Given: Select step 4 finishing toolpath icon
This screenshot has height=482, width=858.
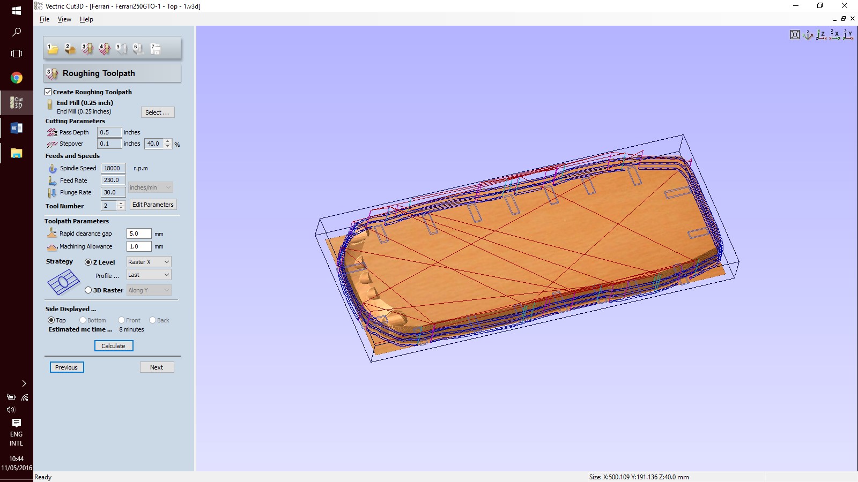Looking at the screenshot, I should click(105, 49).
